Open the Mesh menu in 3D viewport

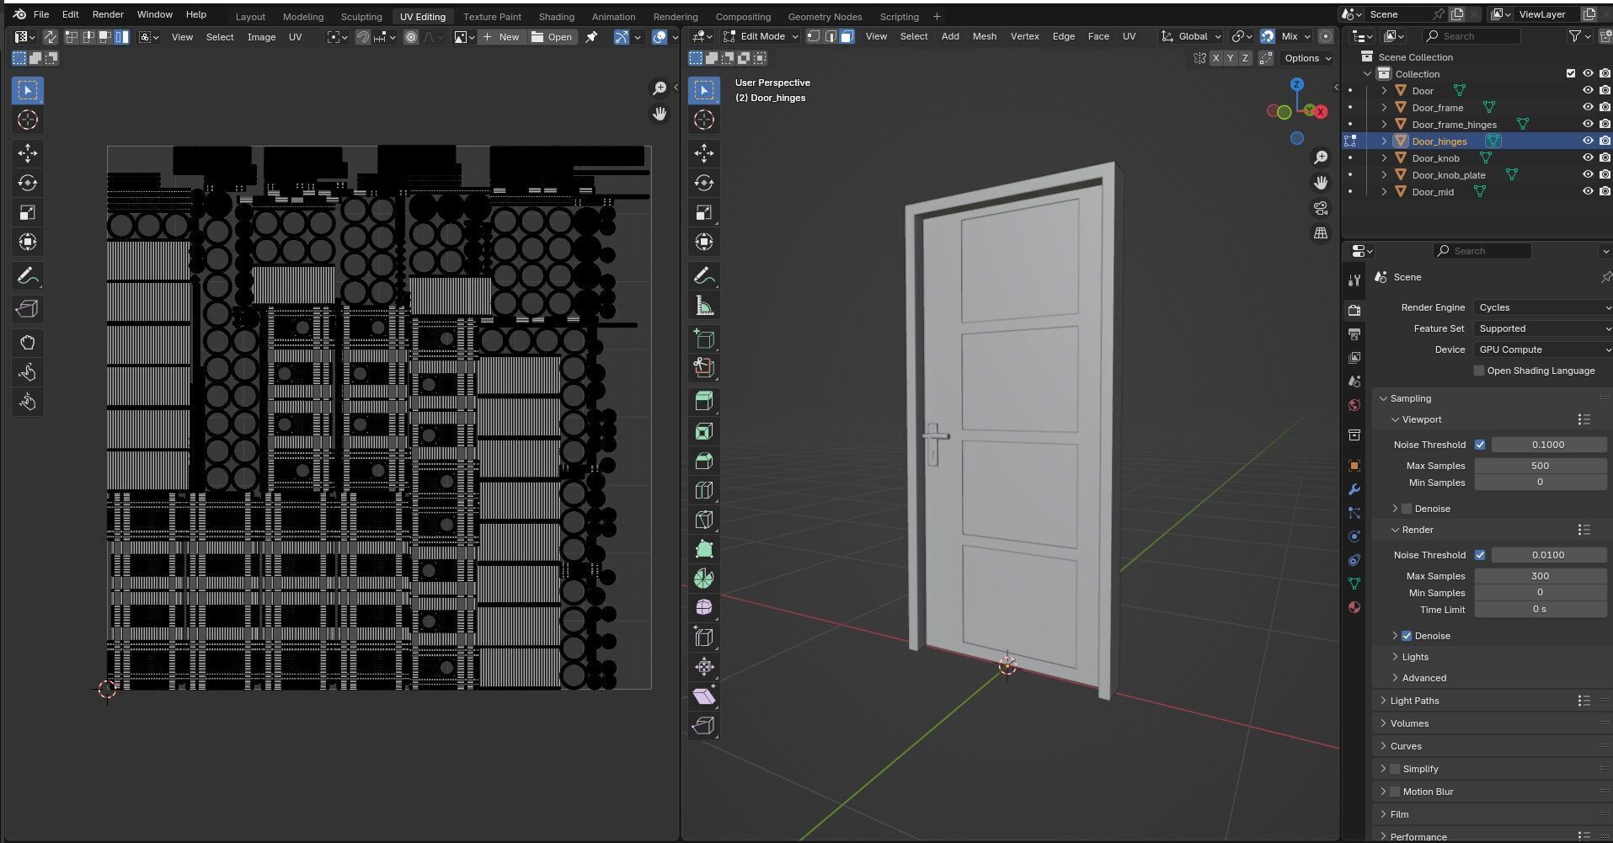pyautogui.click(x=984, y=36)
